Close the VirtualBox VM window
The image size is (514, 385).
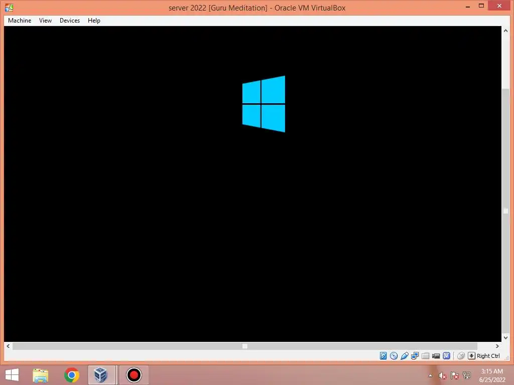click(x=499, y=6)
